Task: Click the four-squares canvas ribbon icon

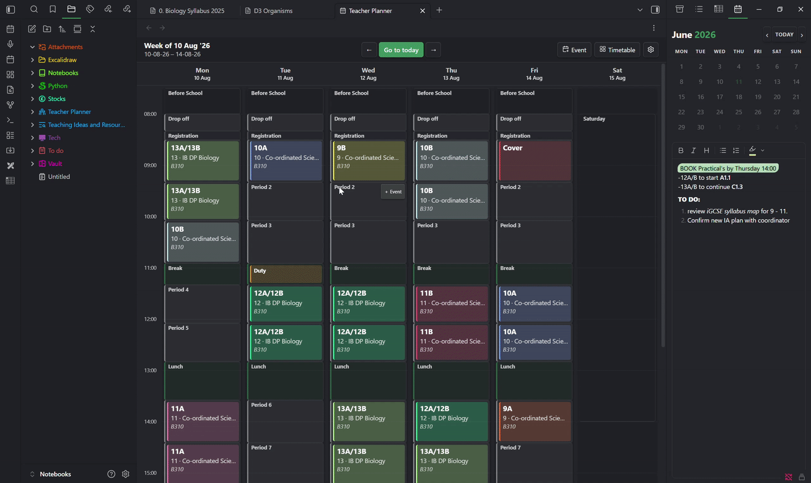Action: [x=10, y=74]
